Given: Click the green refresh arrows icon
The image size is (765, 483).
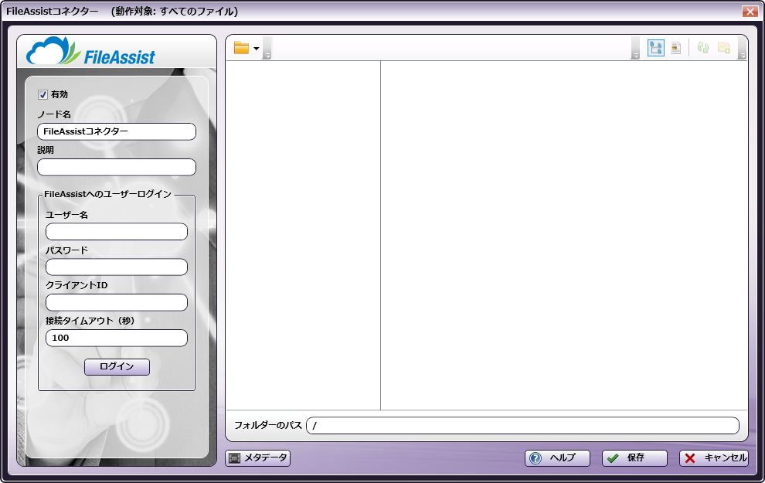Looking at the screenshot, I should 703,48.
